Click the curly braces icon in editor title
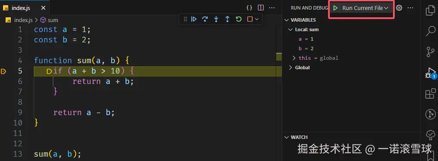The image size is (438, 161). coord(249,8)
